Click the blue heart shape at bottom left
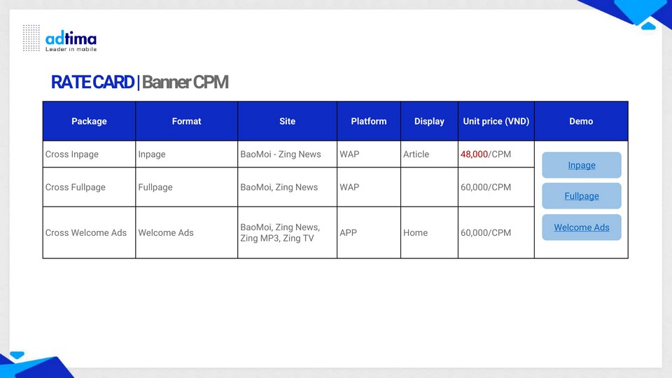This screenshot has width=672, height=378. 17,356
